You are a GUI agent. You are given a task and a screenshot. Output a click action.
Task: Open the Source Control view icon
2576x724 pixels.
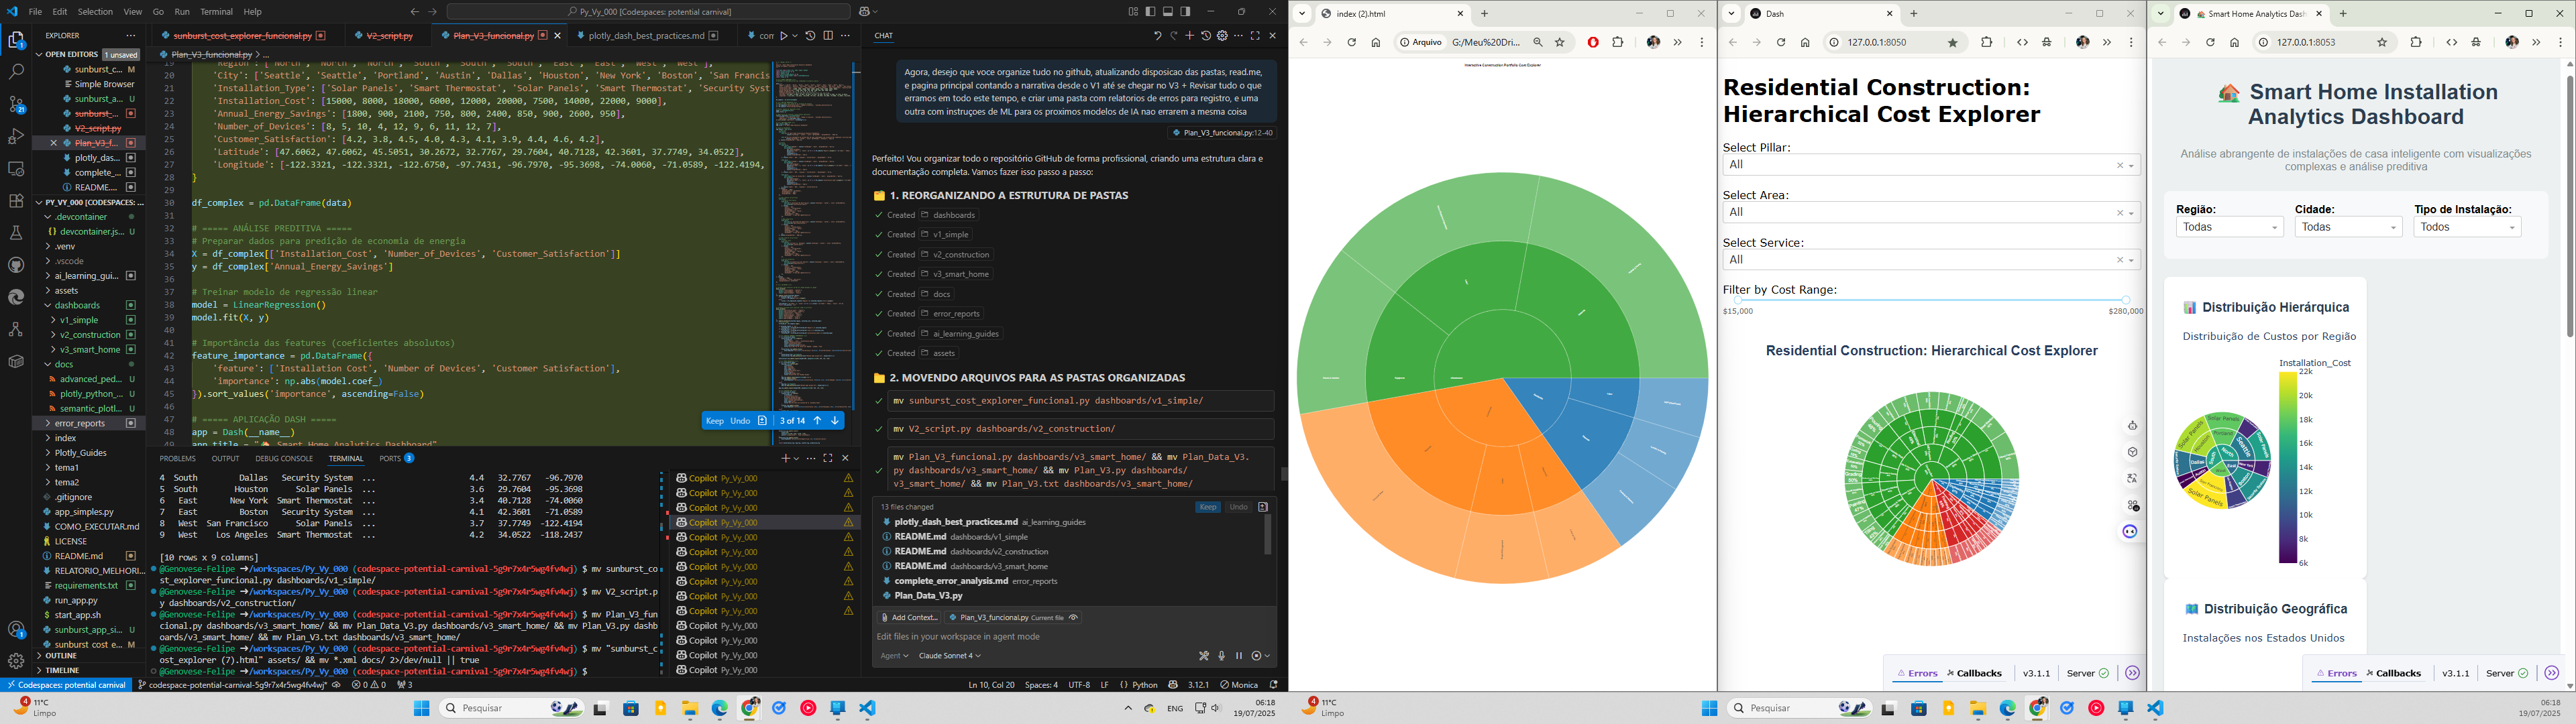coord(16,104)
